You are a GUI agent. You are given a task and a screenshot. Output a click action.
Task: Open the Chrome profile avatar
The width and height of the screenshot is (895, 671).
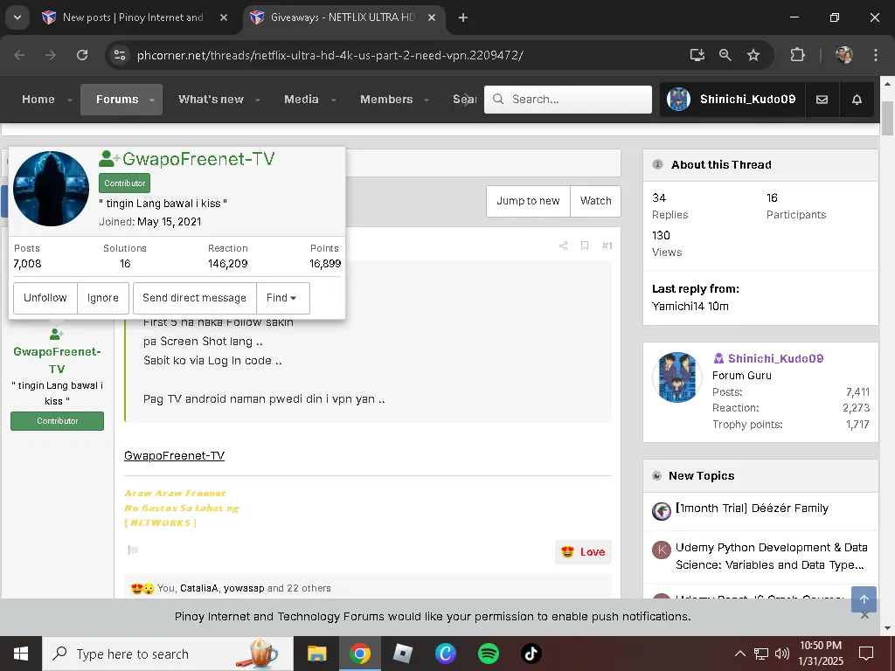[844, 55]
